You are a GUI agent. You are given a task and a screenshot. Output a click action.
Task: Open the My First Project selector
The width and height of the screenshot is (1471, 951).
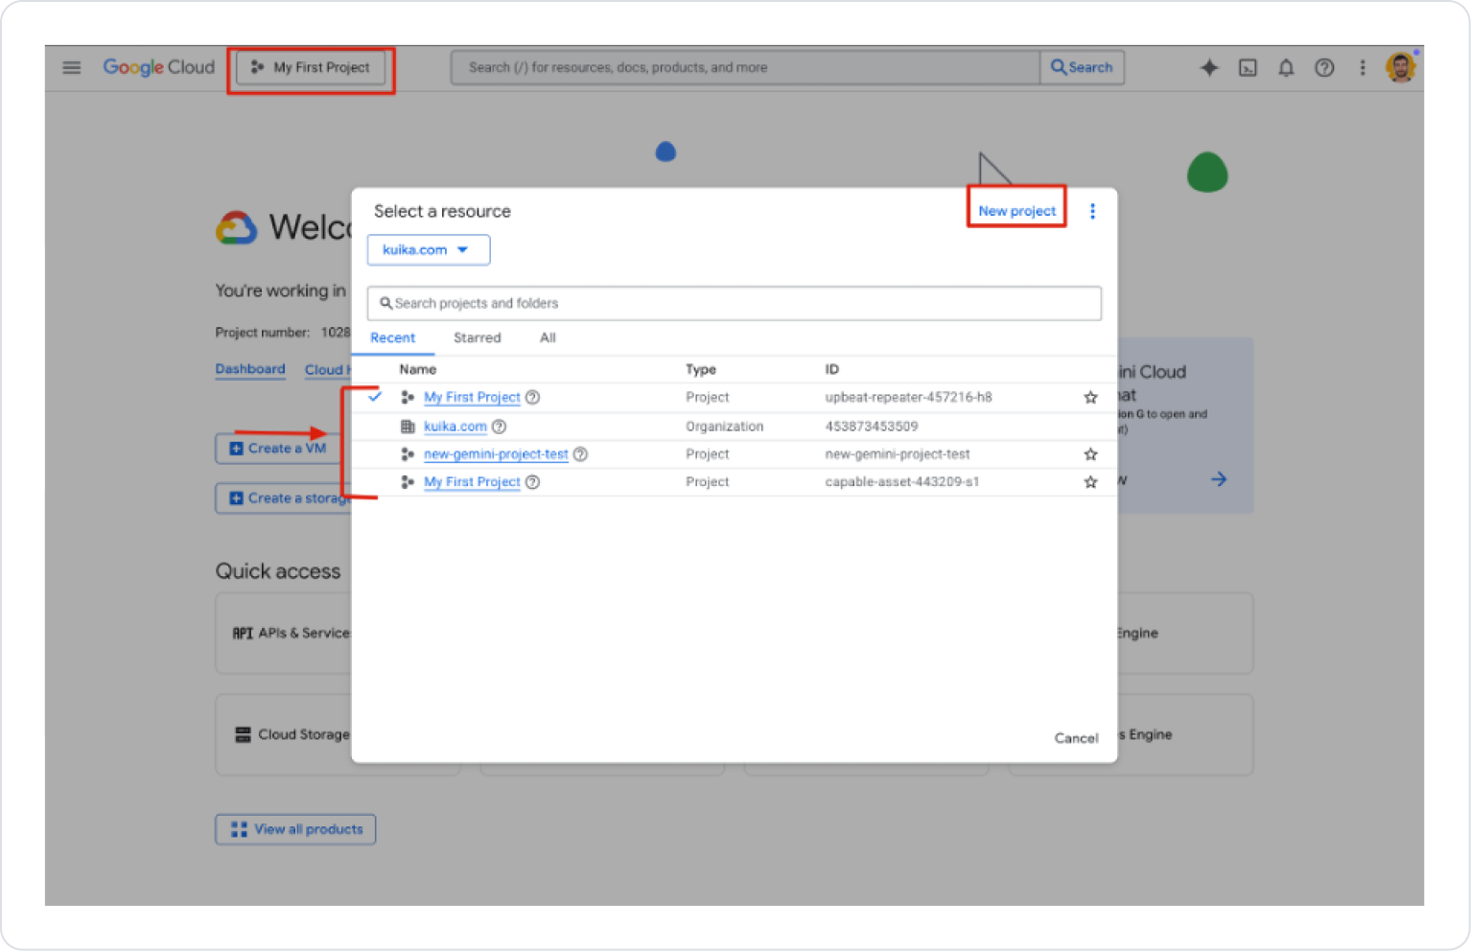[x=311, y=68]
